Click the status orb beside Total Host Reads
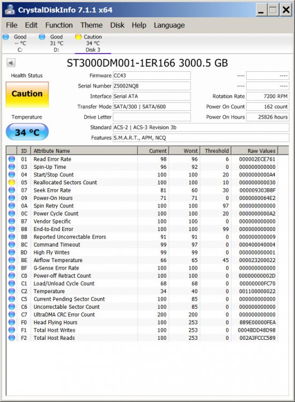This screenshot has height=402, width=295. [12, 338]
